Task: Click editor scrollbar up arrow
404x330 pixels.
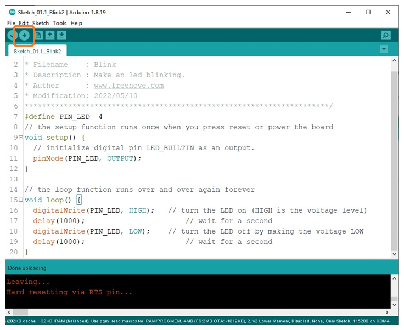Action: pos(394,60)
